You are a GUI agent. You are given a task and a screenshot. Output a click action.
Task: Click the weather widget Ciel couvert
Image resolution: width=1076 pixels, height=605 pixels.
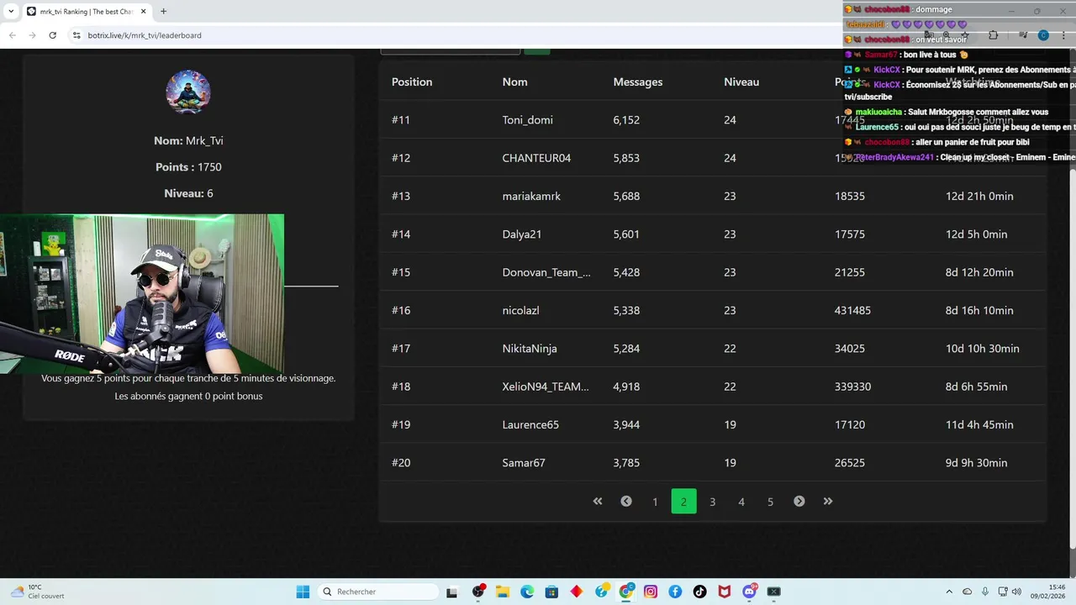coord(38,592)
